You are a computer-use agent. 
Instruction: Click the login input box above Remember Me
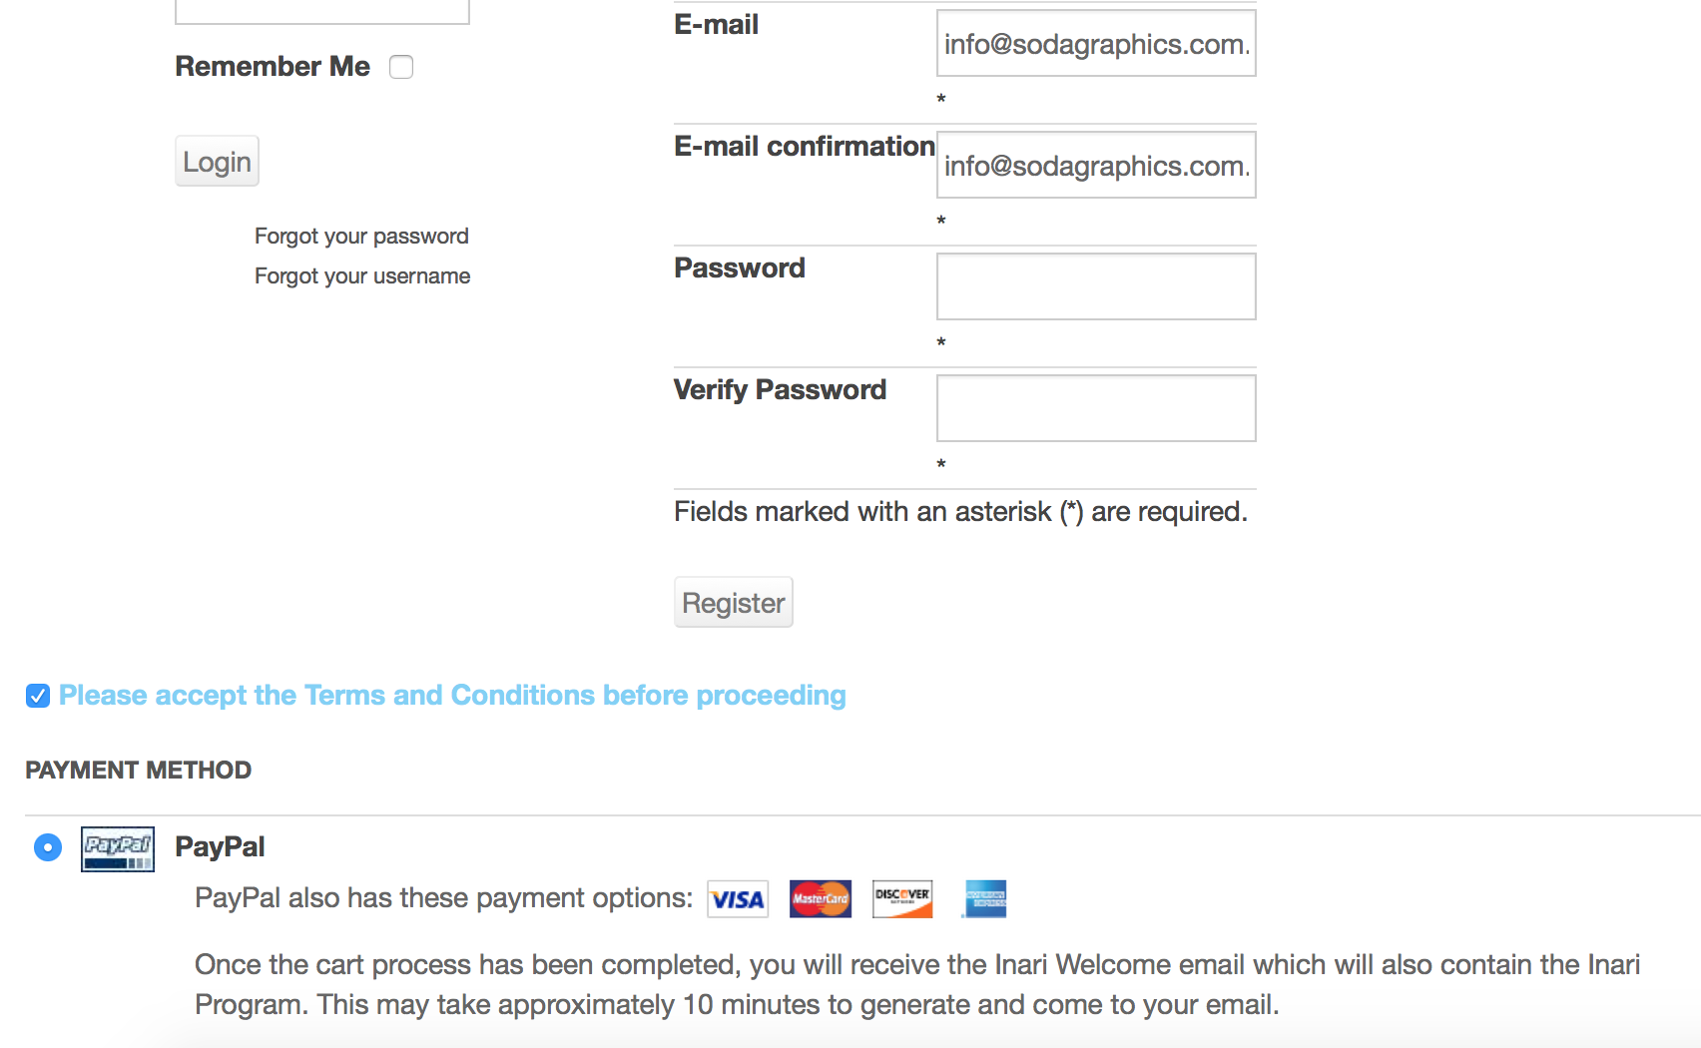[x=321, y=12]
